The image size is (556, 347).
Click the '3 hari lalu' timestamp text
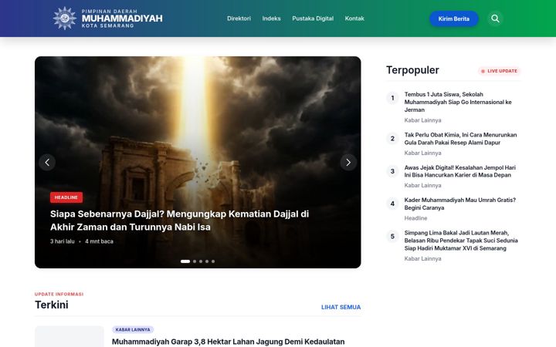(x=63, y=241)
